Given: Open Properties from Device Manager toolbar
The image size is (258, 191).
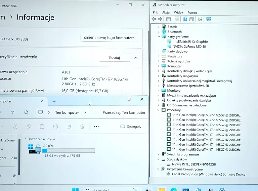Looking at the screenshot, I should pos(177,19).
